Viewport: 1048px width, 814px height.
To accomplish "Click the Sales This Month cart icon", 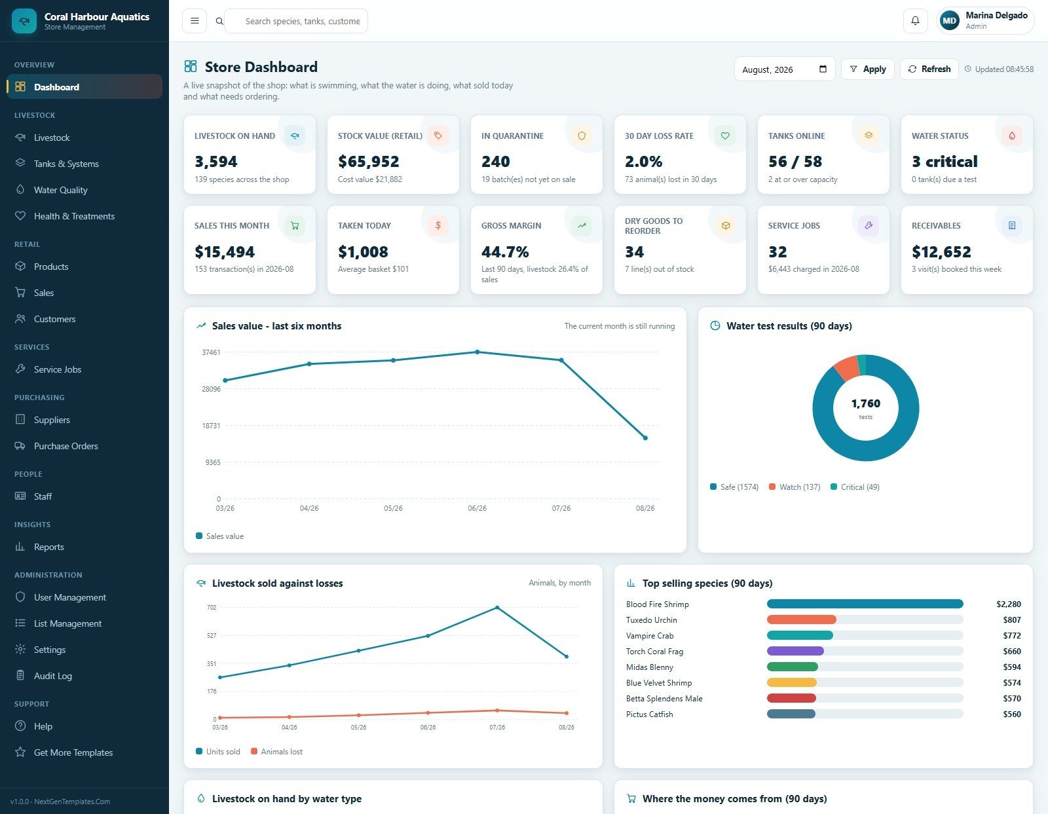I will click(295, 225).
